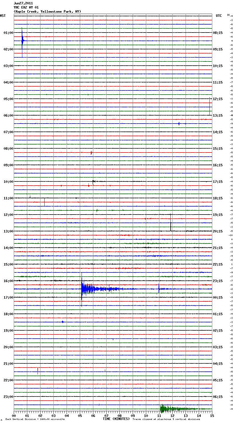Click the MST timezone label

3,16
